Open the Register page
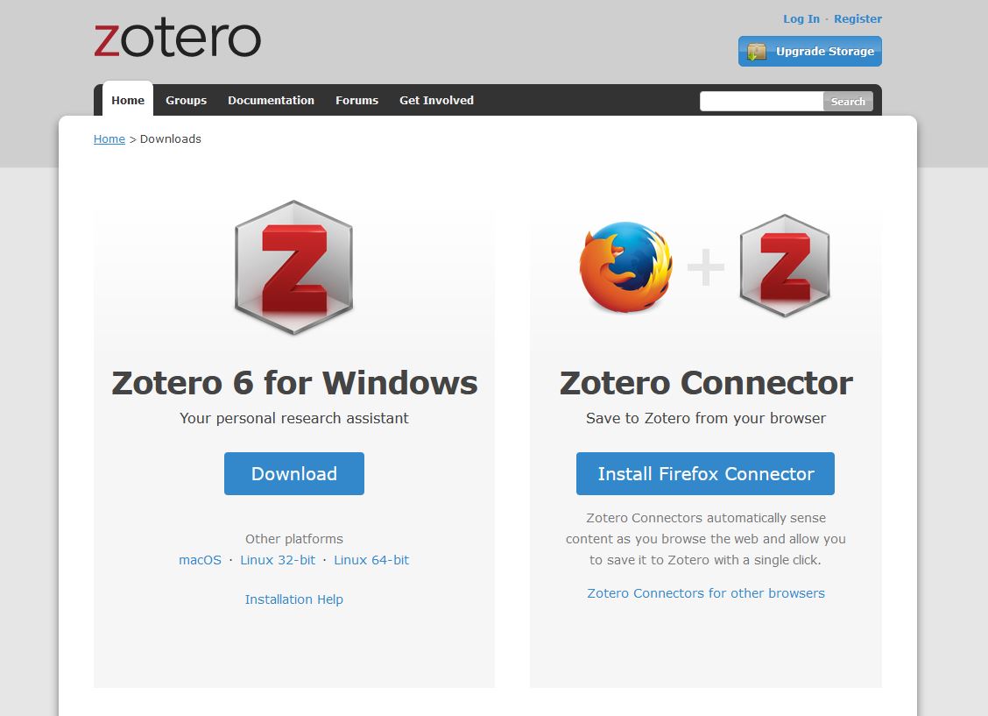Image resolution: width=988 pixels, height=716 pixels. tap(857, 18)
